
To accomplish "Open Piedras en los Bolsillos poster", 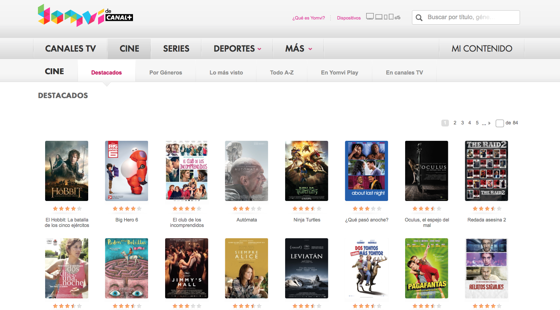I will (x=126, y=268).
